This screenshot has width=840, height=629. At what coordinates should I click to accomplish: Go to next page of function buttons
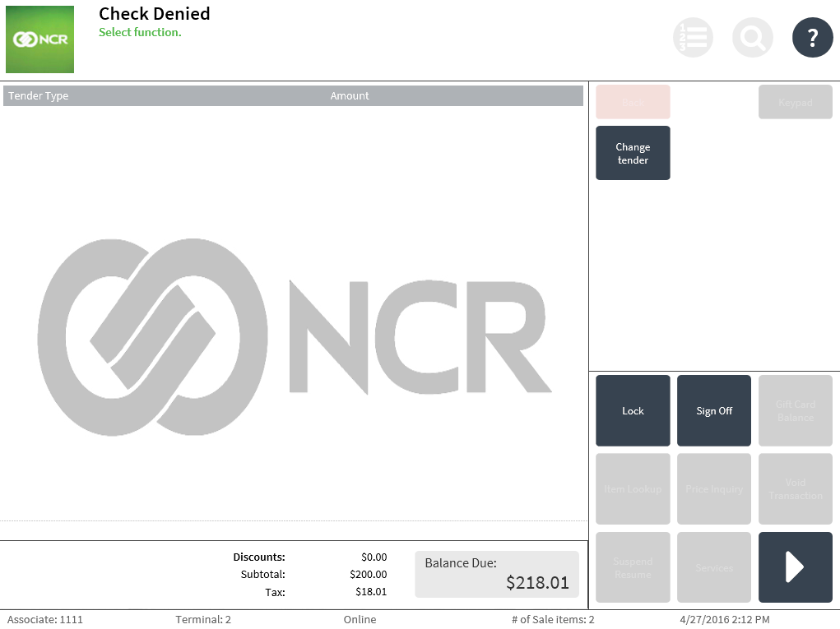[x=795, y=567]
